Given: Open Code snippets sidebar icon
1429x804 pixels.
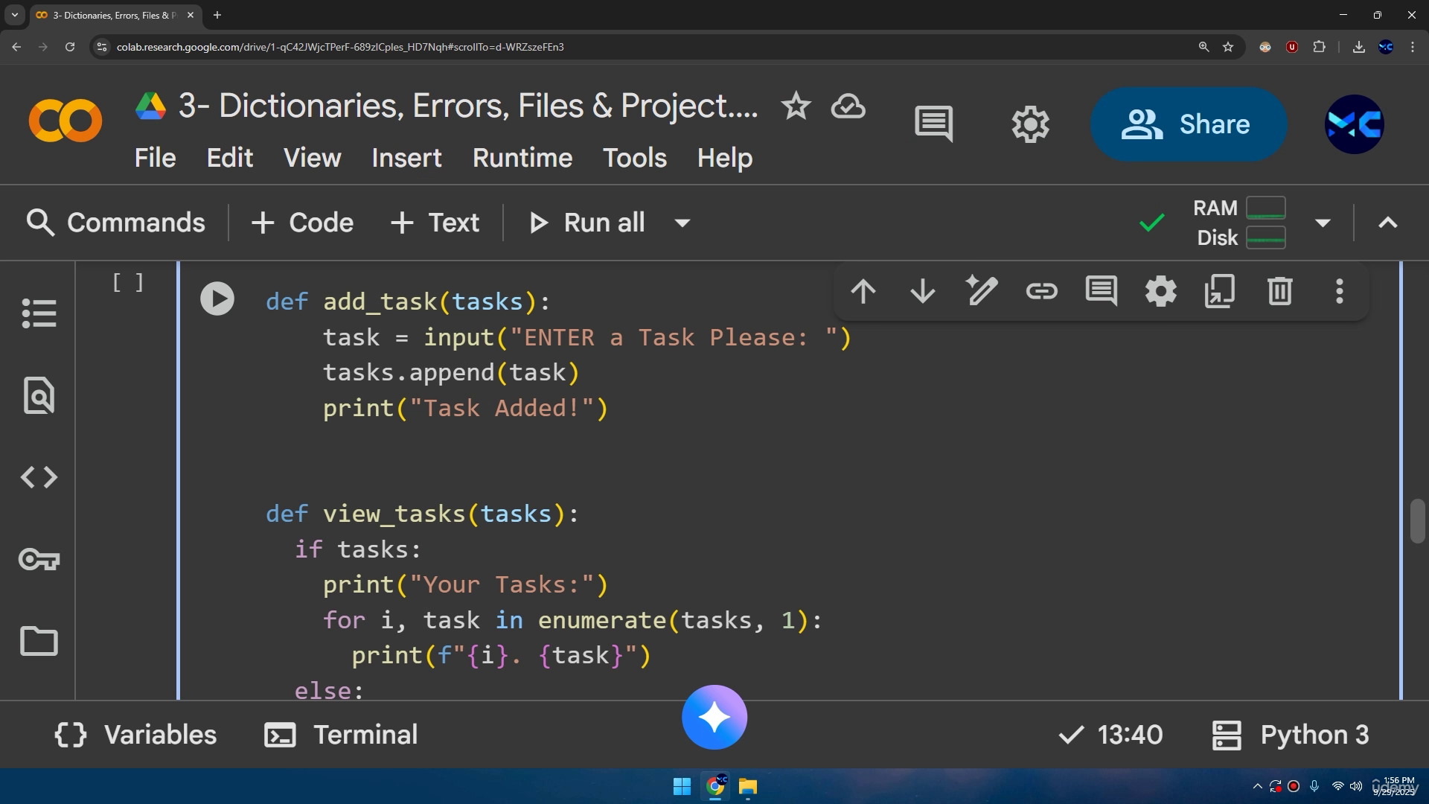Looking at the screenshot, I should click(x=39, y=477).
